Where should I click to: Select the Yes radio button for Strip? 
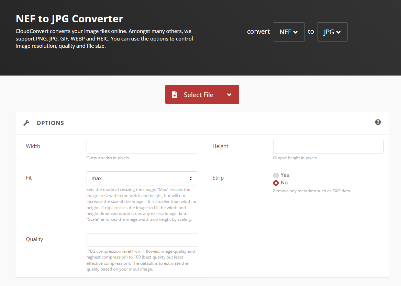point(276,175)
